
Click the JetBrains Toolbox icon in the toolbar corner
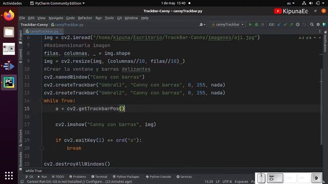point(324,25)
